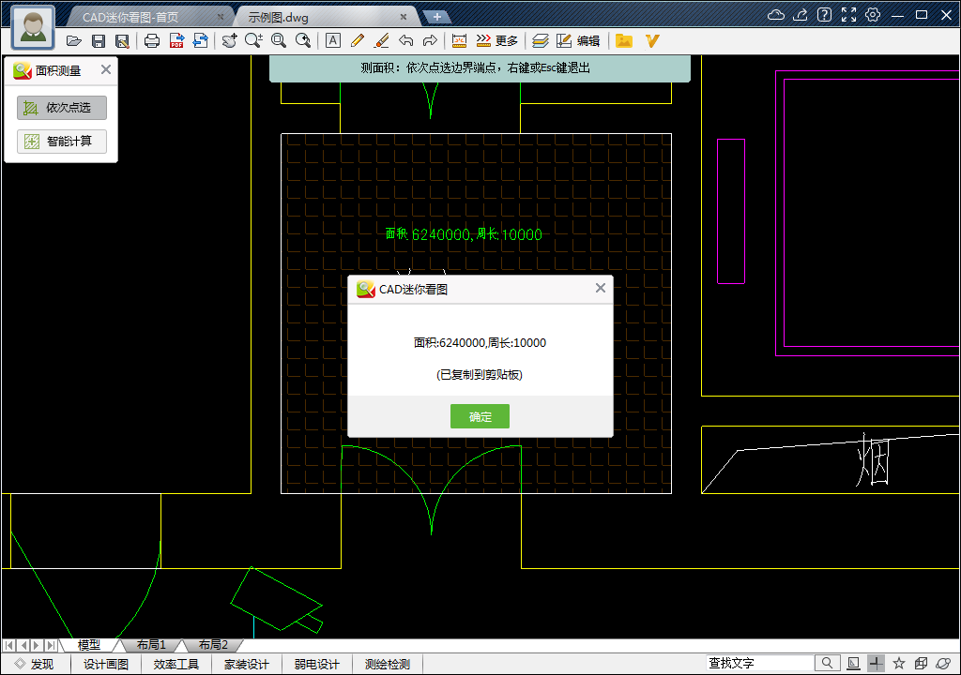This screenshot has width=961, height=675.
Task: Click the 编辑 button in the toolbar
Action: (x=578, y=40)
